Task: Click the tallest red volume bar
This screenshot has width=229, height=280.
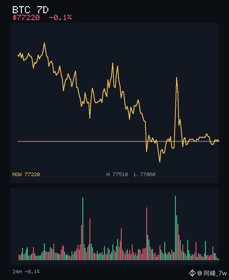Action: point(147,234)
